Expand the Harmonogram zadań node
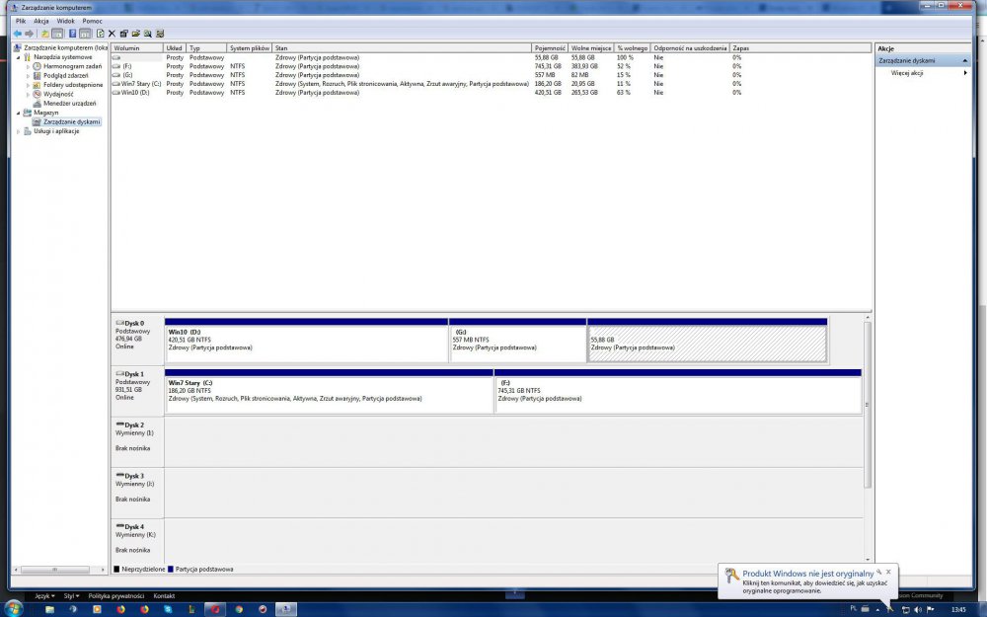987x617 pixels. 28,66
